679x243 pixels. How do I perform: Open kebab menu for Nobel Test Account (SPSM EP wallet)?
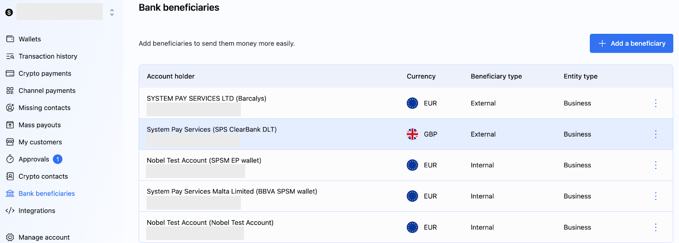656,165
